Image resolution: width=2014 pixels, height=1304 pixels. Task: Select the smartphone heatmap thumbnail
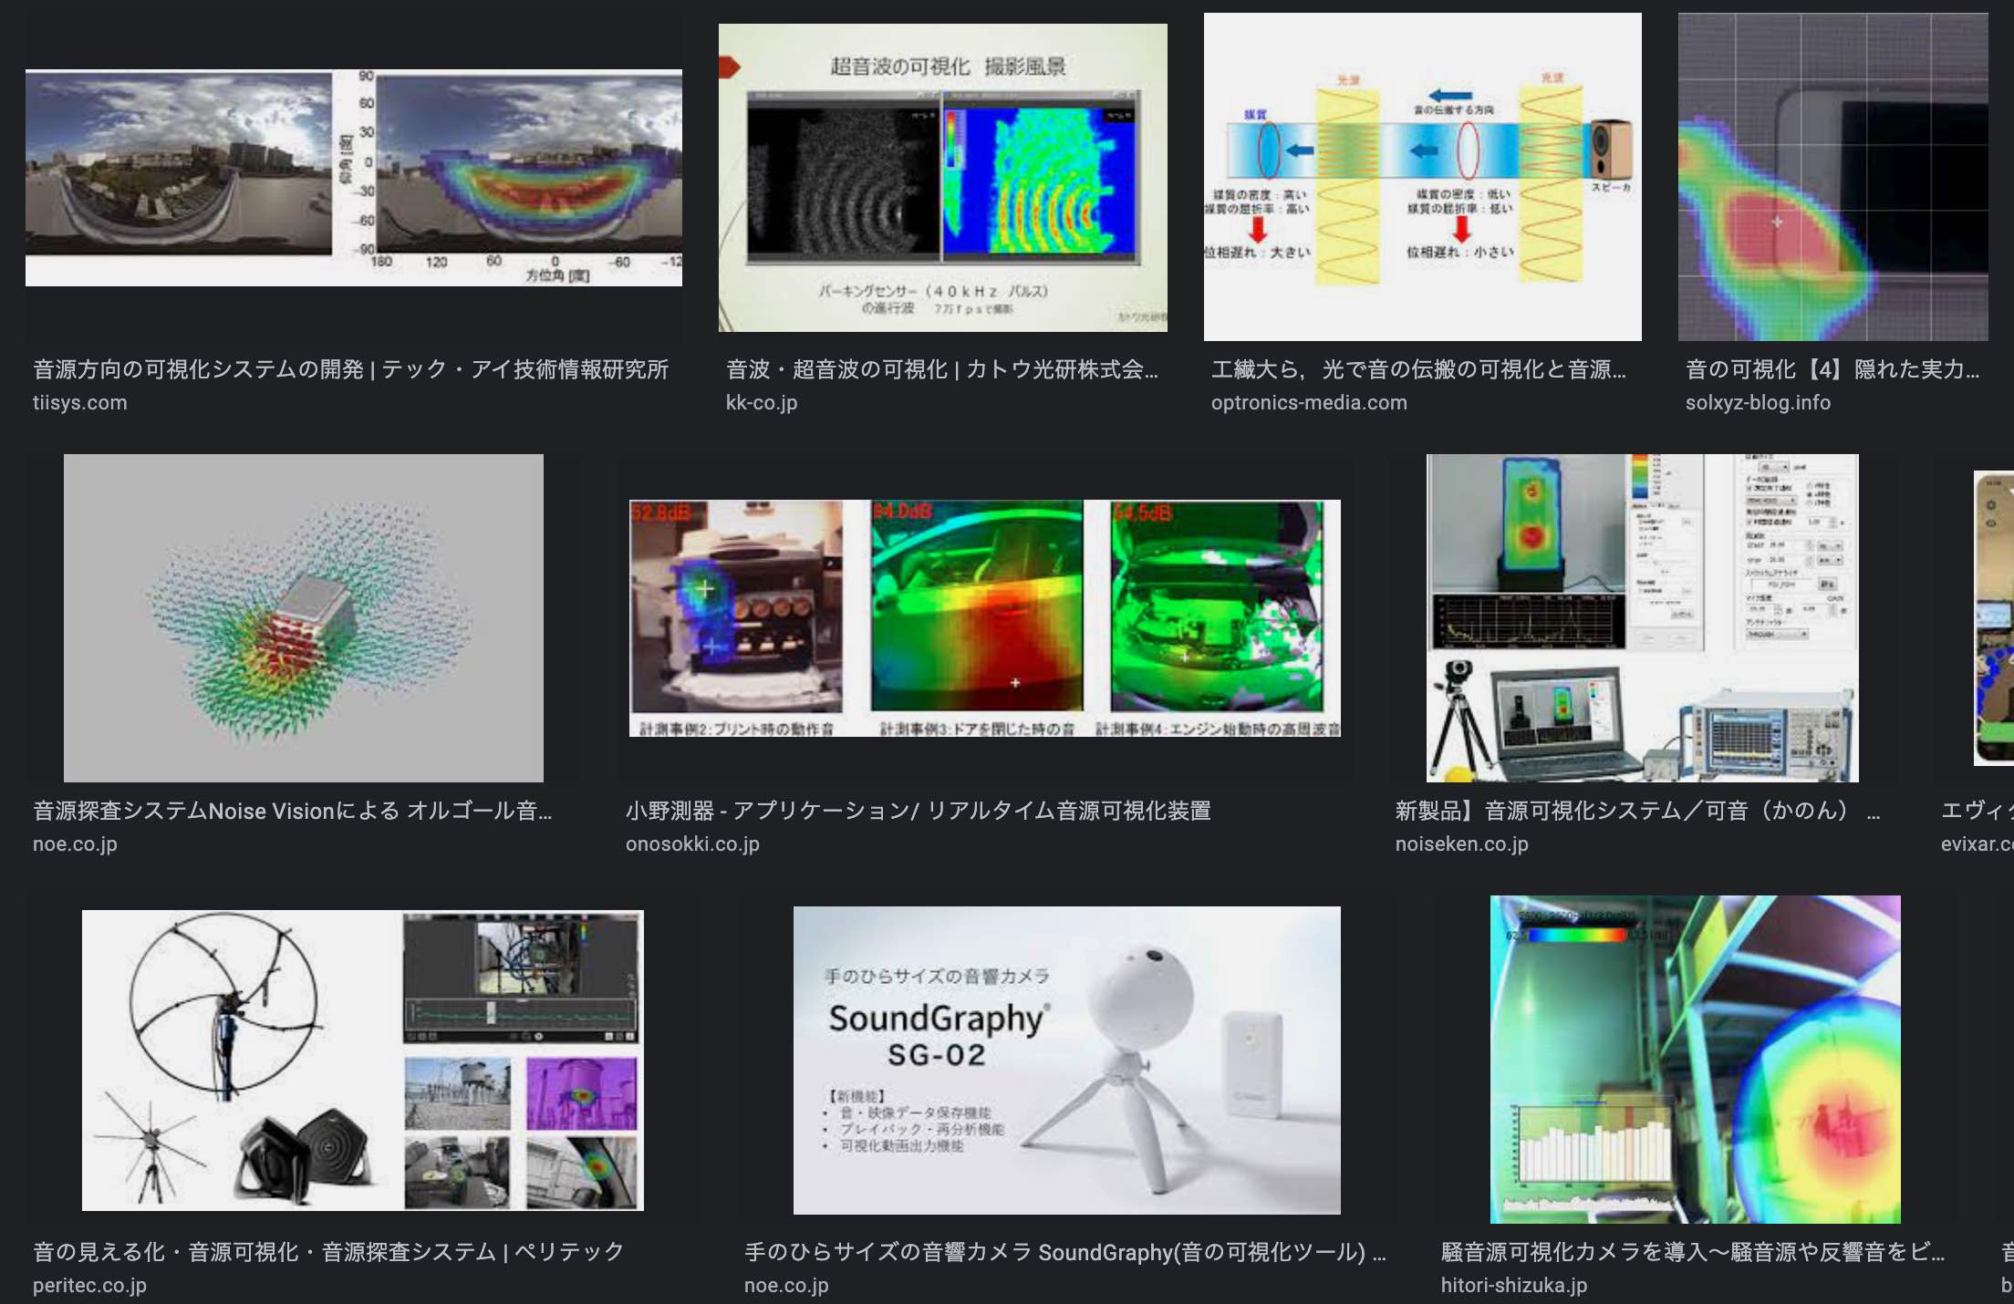(x=1832, y=178)
